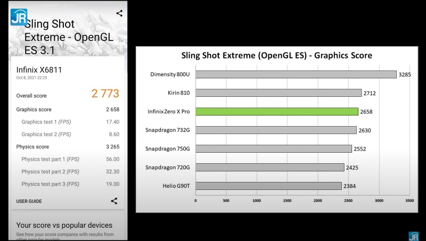This screenshot has width=426, height=241.
Task: Click the green Infinix Zero X Pro bar
Action: pos(276,112)
